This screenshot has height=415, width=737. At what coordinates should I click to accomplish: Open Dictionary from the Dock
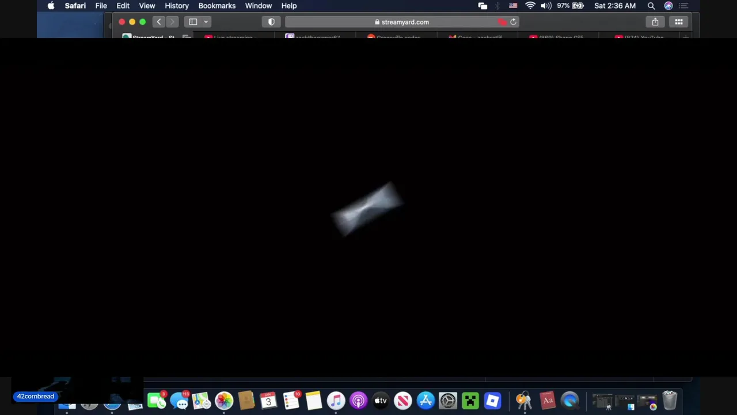pos(547,401)
